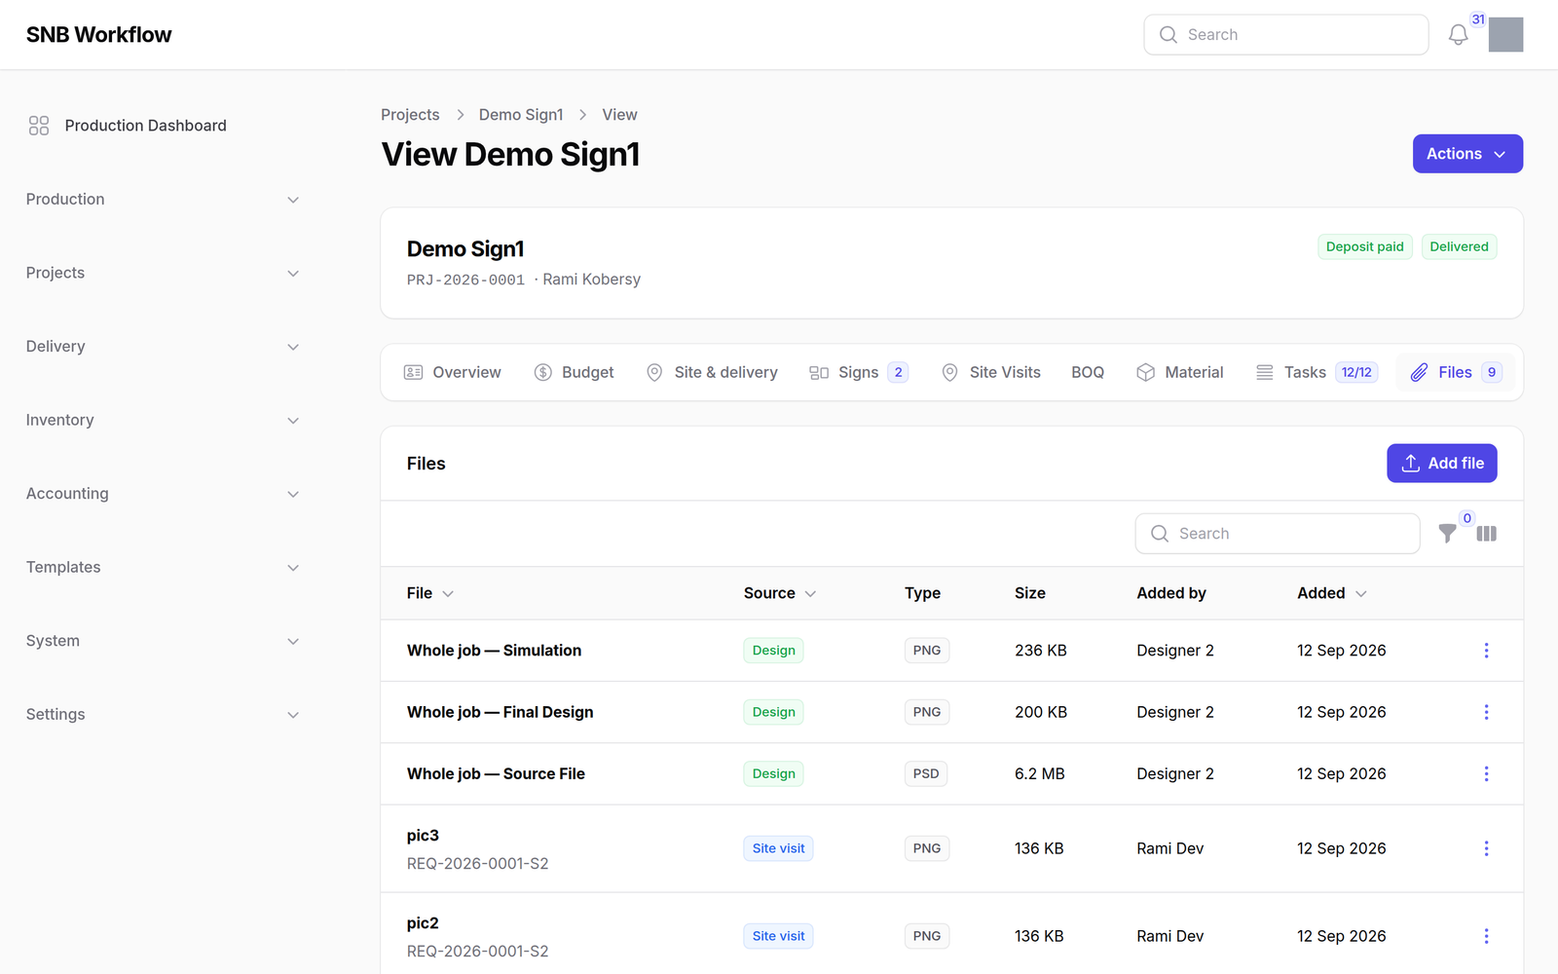Click the magnifier icon in Files search
Viewport: 1558px width, 974px height.
(1159, 534)
